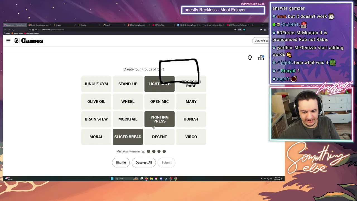357x201 pixels.
Task: Switch to the Bandle browser tab
Action: click(x=39, y=25)
